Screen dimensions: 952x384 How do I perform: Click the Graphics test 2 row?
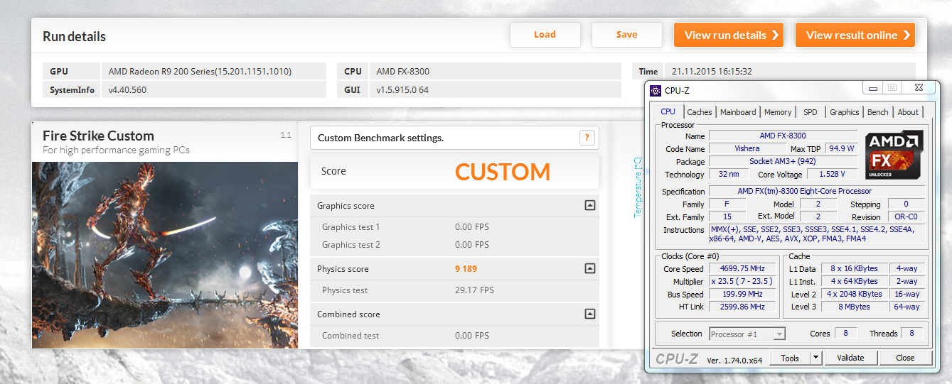coord(455,245)
